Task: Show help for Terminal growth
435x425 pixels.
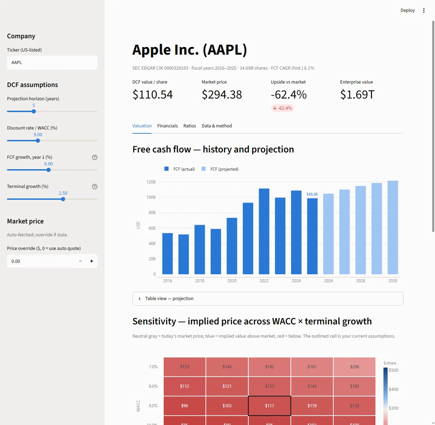Action: click(x=95, y=187)
